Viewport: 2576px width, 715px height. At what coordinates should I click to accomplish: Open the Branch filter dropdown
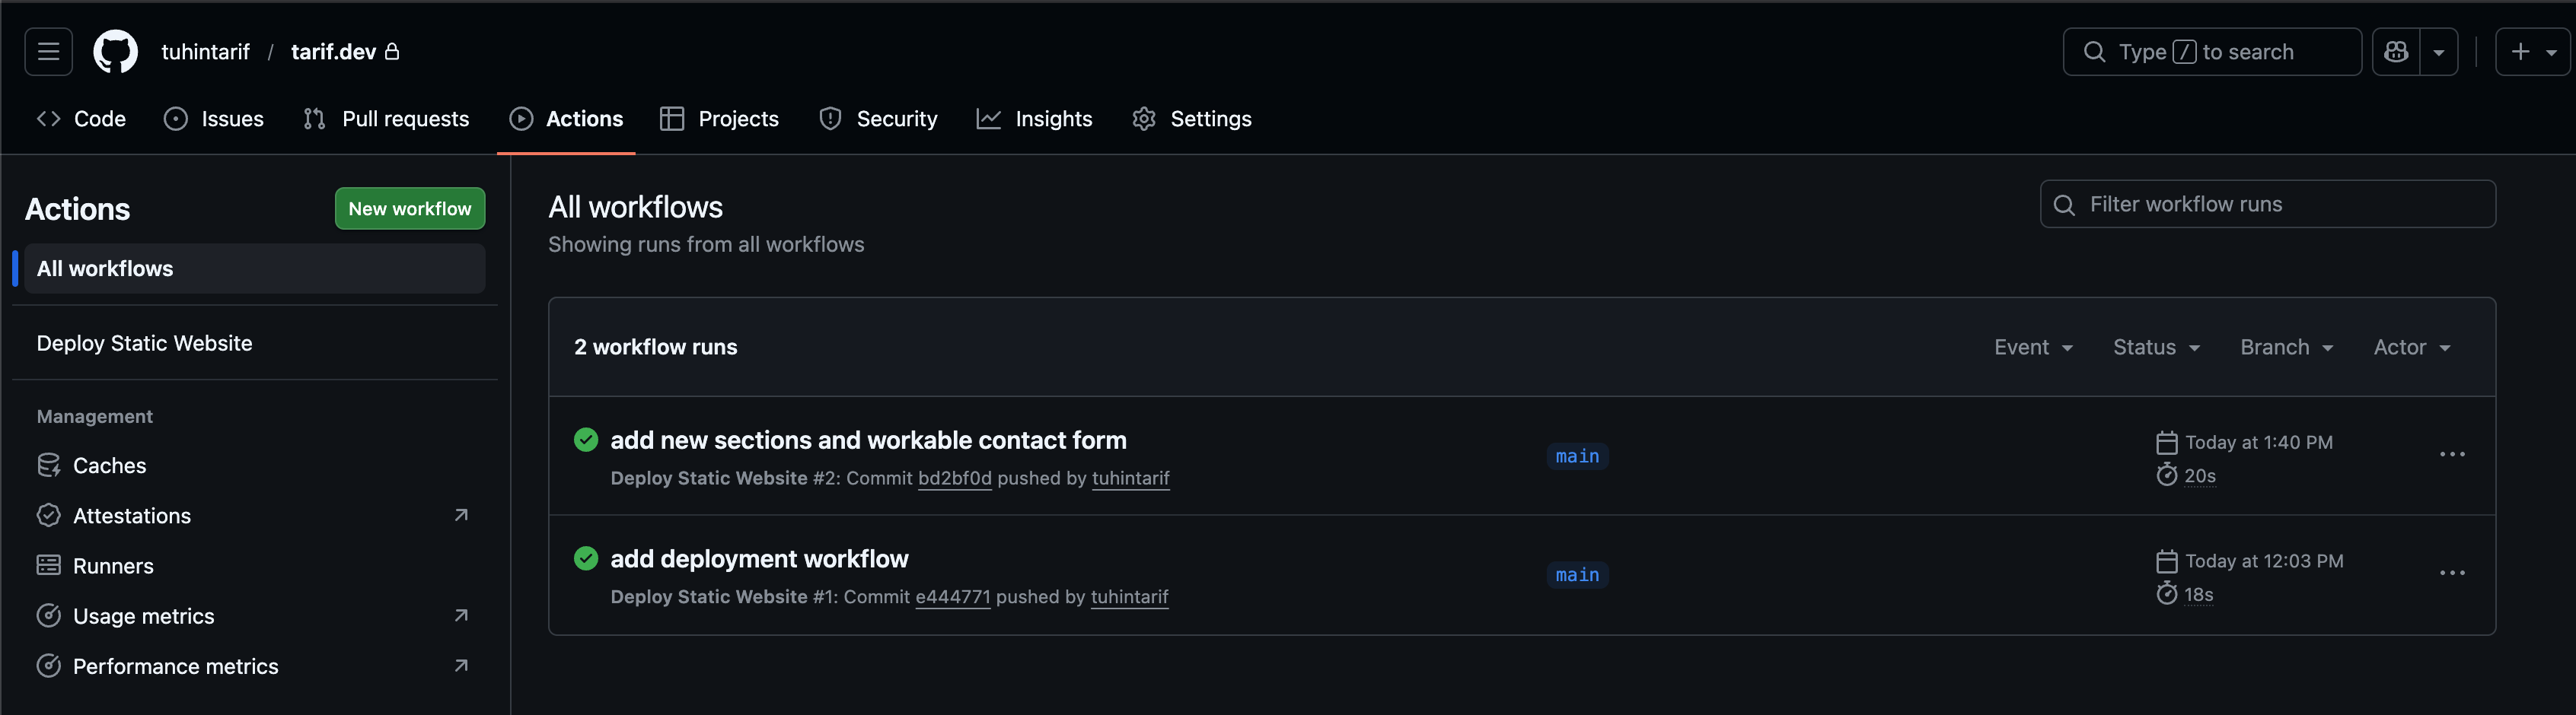click(x=2286, y=348)
